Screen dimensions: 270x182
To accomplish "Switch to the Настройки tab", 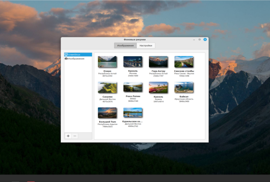I will [146, 45].
